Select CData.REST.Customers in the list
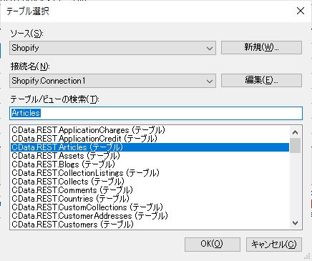The image size is (312, 261). click(150, 225)
